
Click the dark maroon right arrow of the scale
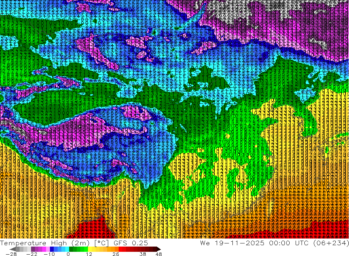click(159, 249)
